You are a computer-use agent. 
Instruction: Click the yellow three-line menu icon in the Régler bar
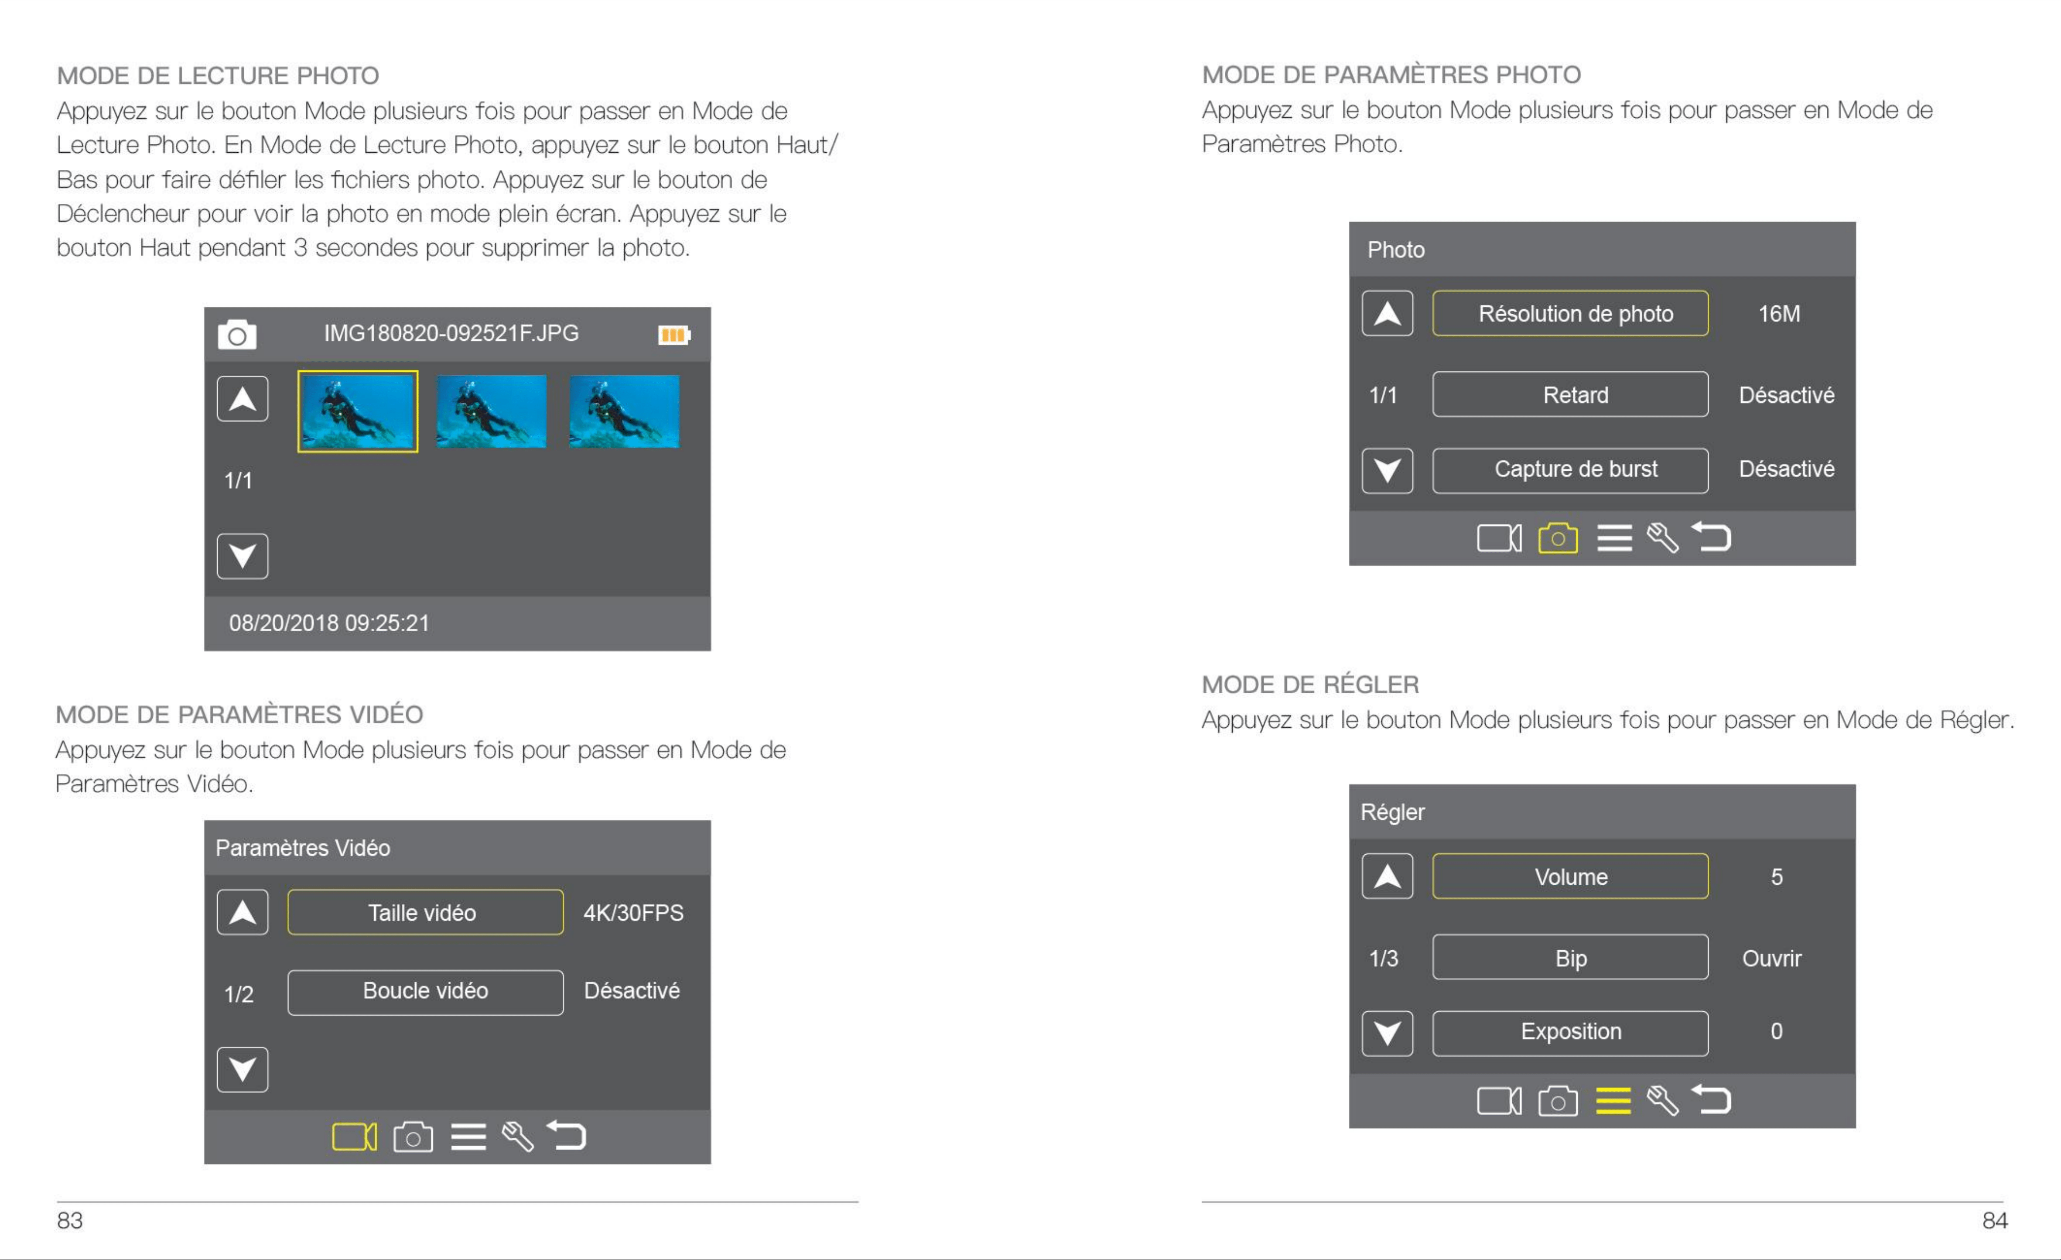point(1613,1101)
